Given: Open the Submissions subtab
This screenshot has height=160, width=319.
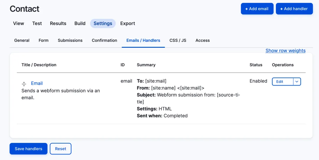Looking at the screenshot, I should tap(70, 40).
